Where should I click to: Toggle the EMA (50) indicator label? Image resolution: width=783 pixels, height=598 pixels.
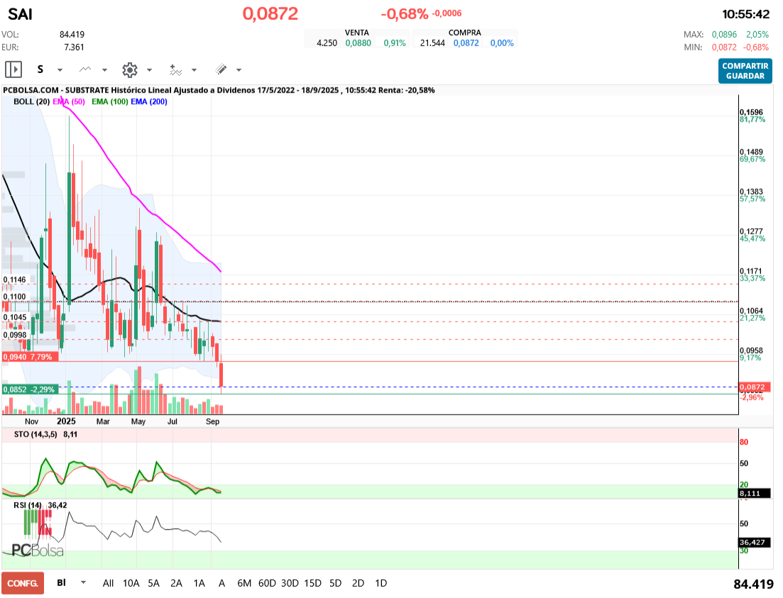pos(69,102)
